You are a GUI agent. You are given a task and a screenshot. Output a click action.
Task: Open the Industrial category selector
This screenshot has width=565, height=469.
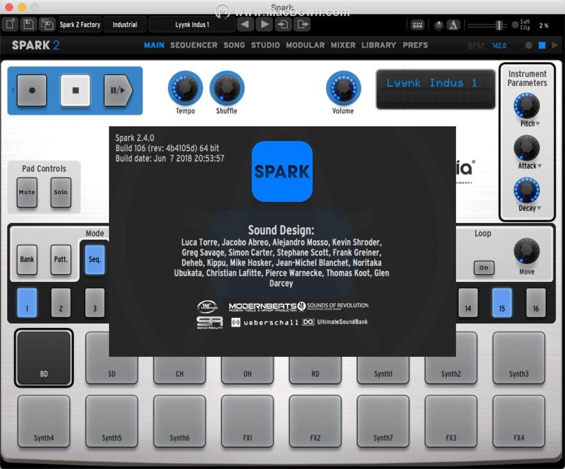pyautogui.click(x=125, y=24)
